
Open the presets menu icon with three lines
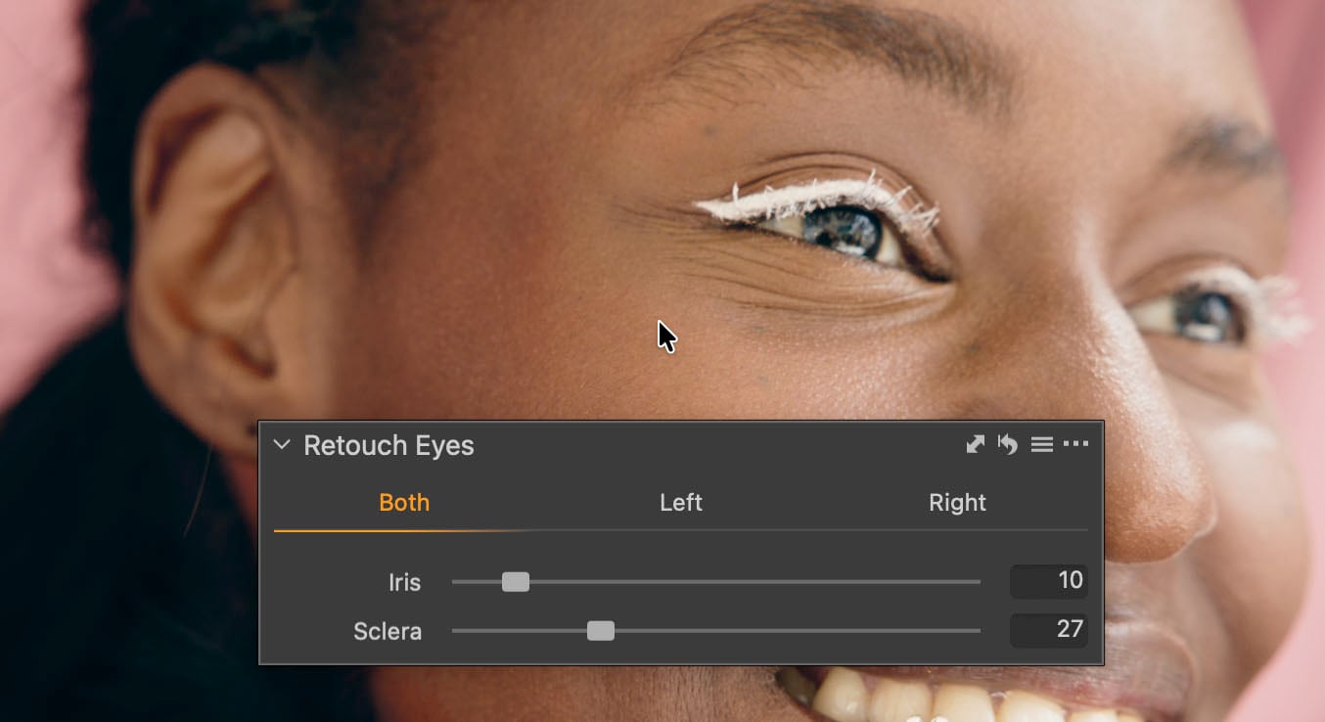point(1041,445)
